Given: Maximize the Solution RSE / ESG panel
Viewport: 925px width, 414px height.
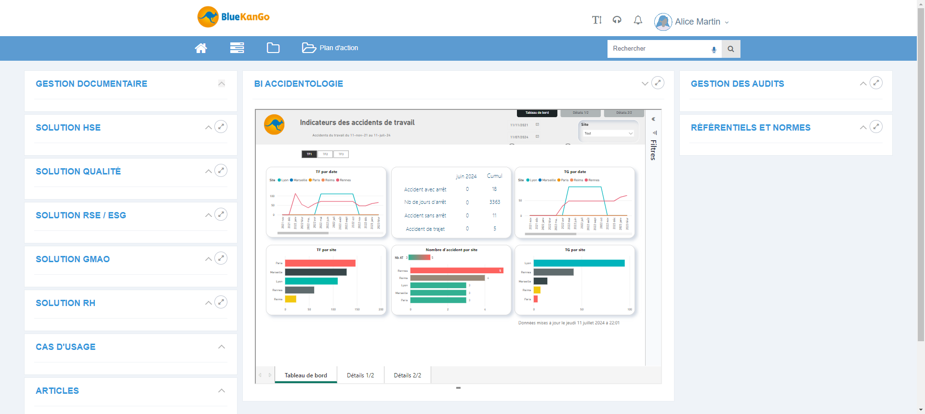Looking at the screenshot, I should [x=221, y=214].
